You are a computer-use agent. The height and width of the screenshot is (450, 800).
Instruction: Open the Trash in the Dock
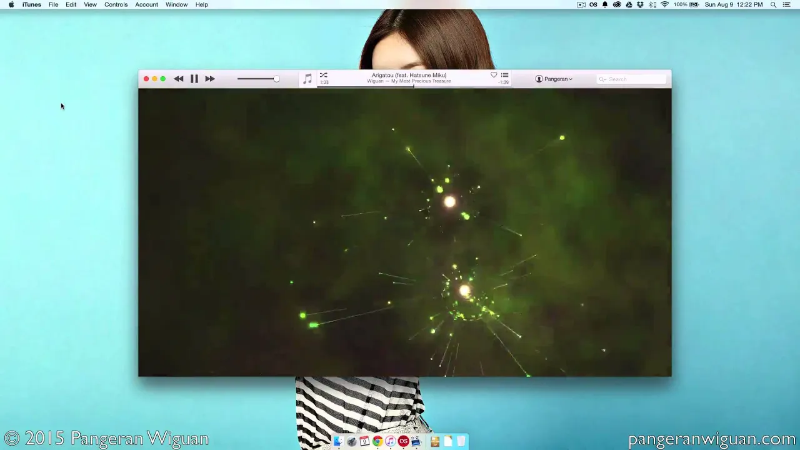461,441
